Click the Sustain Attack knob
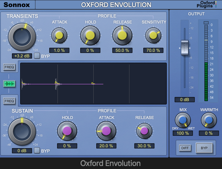The image size is (222, 169). pyautogui.click(x=106, y=131)
